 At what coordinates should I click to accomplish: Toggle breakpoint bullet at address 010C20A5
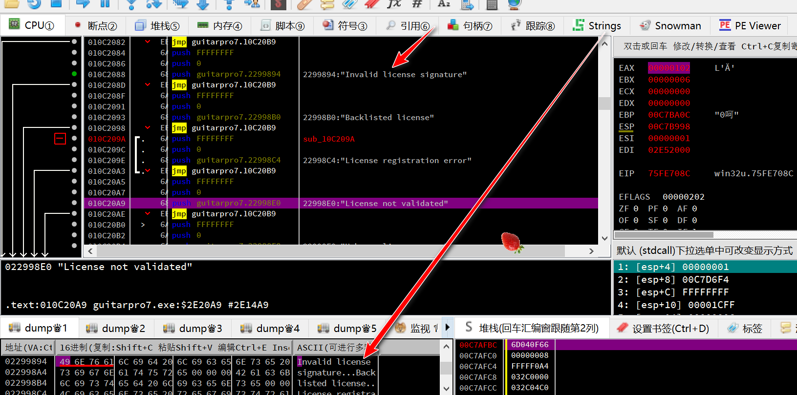pyautogui.click(x=74, y=182)
